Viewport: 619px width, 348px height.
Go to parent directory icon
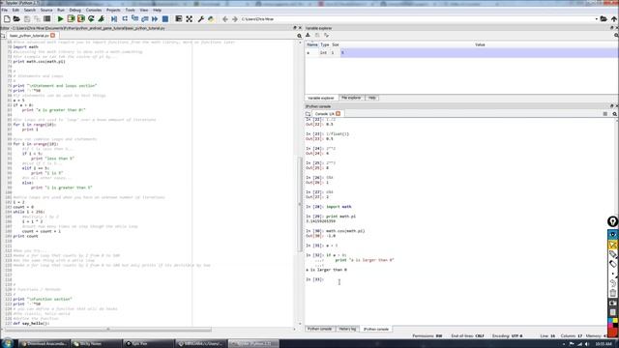pos(614,19)
